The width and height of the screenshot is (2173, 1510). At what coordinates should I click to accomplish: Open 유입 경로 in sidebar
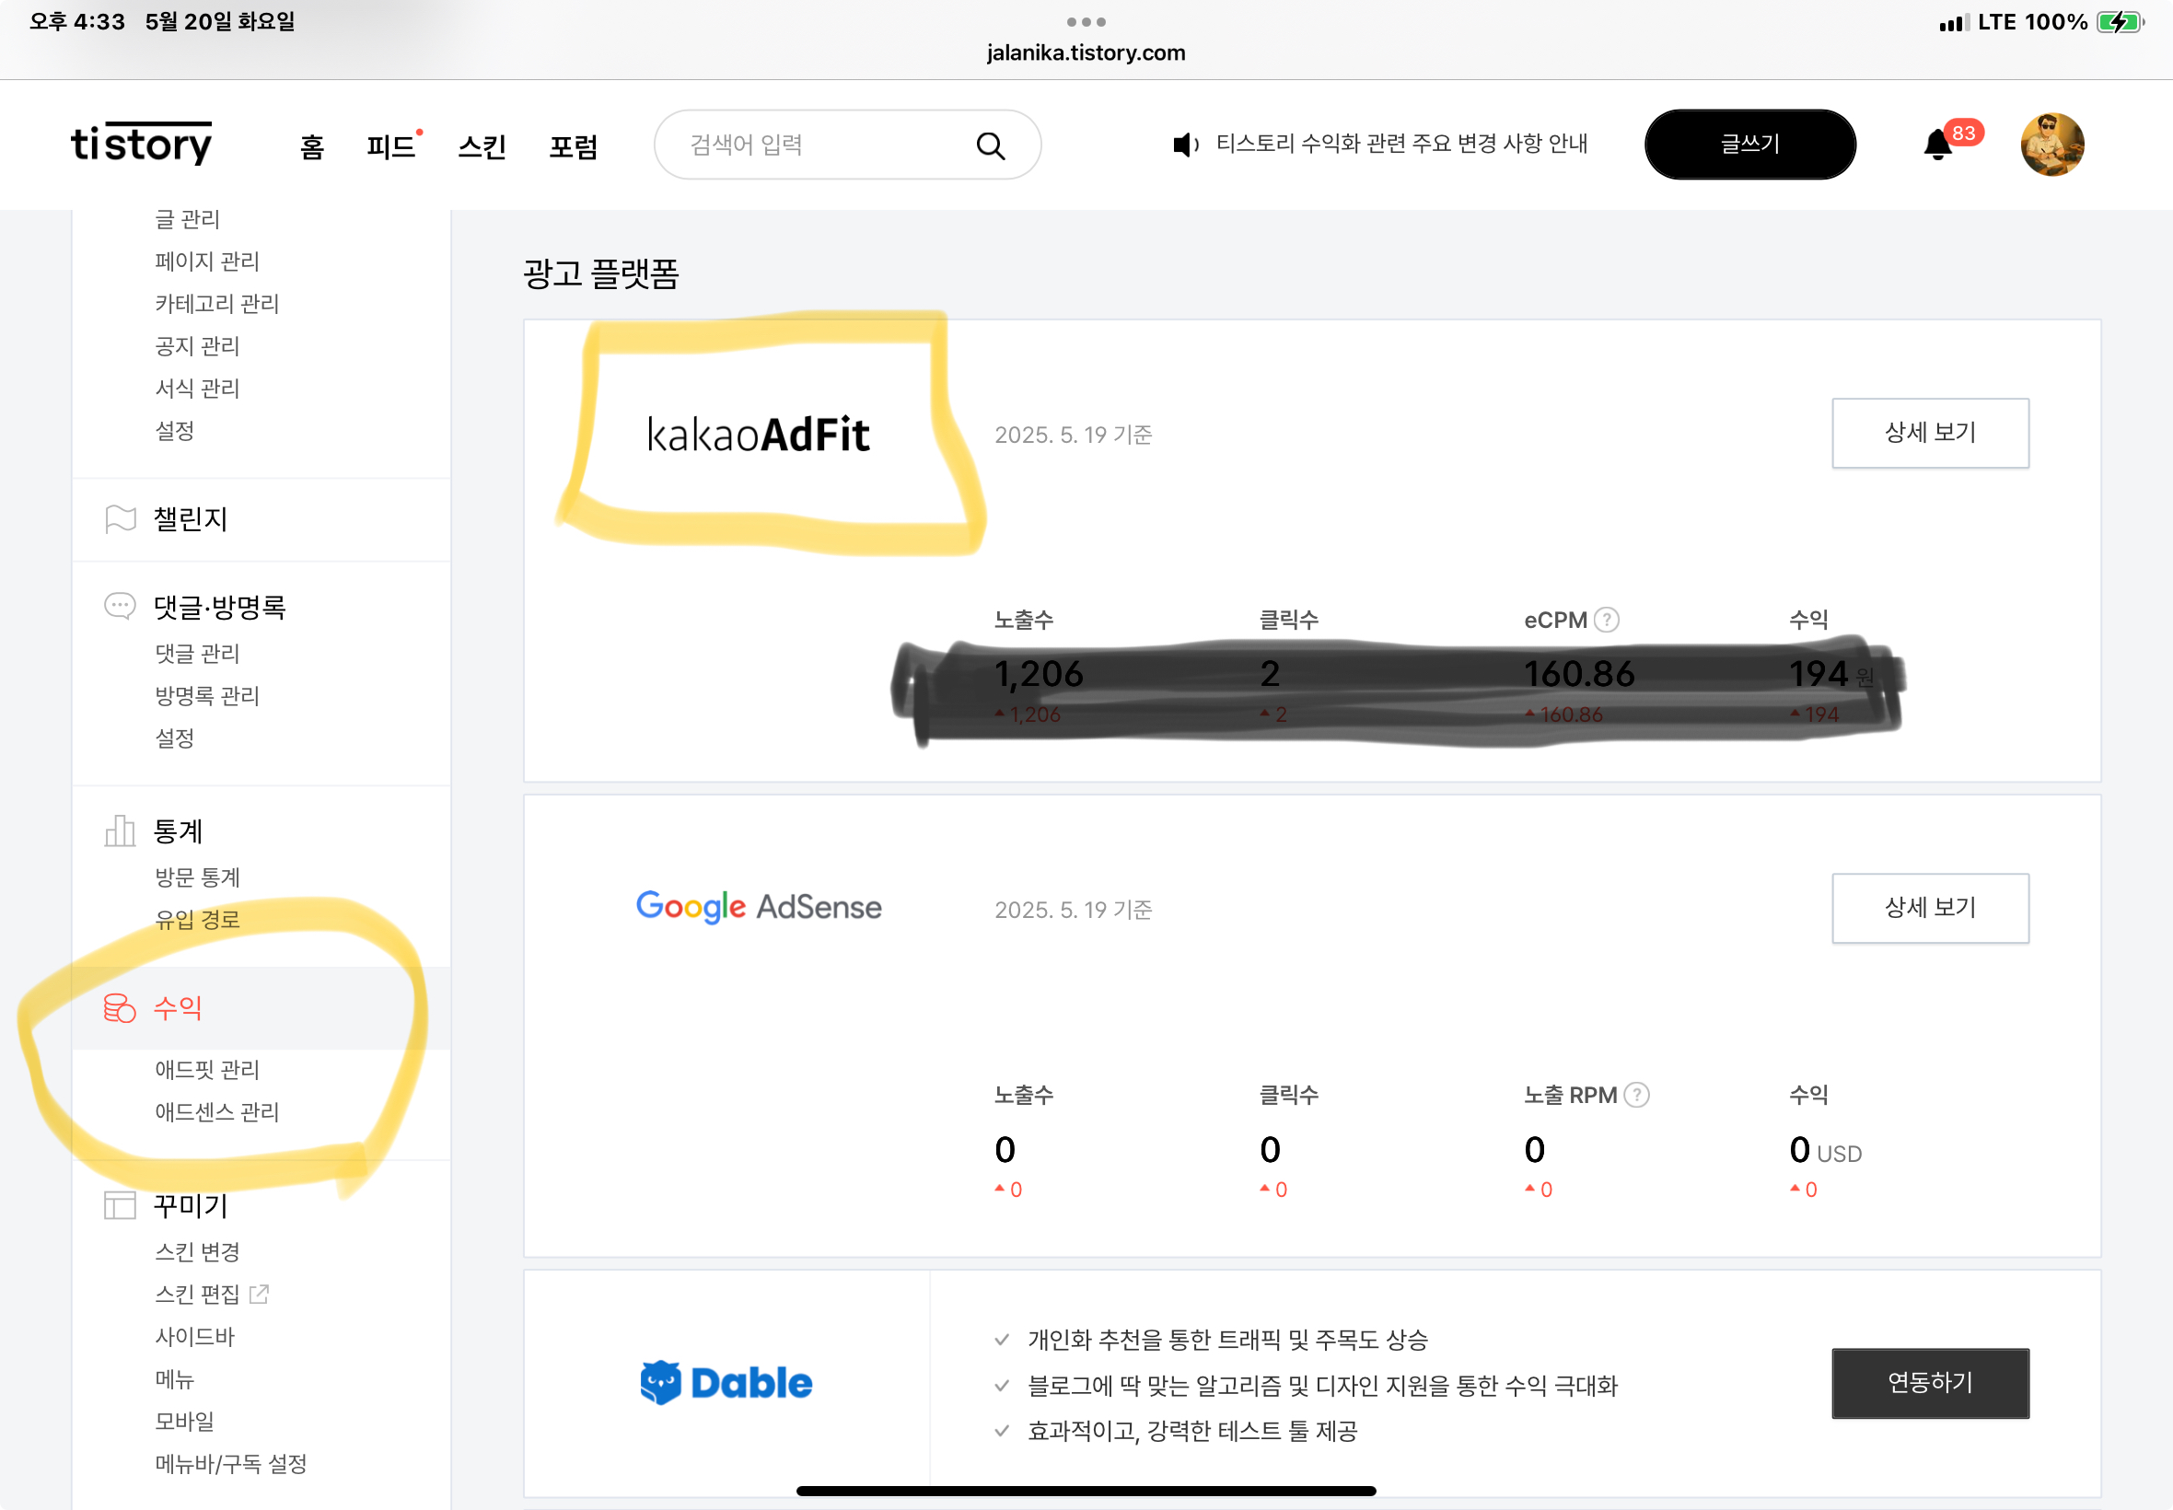(x=197, y=920)
